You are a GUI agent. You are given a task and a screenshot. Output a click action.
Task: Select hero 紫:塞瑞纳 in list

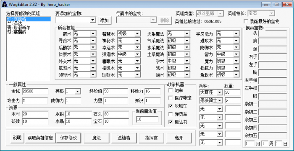(x=28, y=32)
